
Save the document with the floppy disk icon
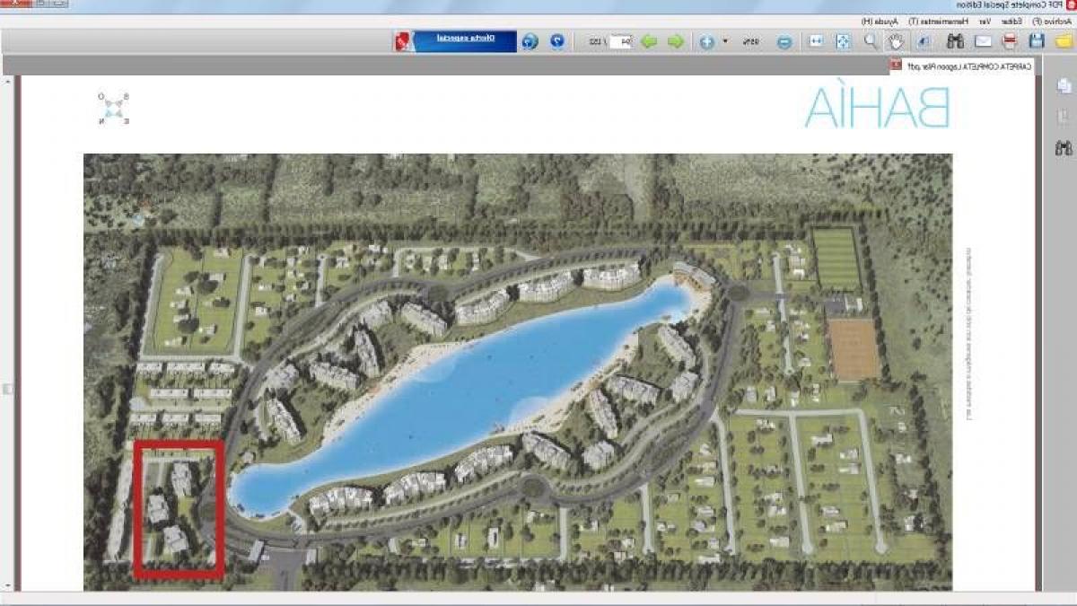[1037, 41]
